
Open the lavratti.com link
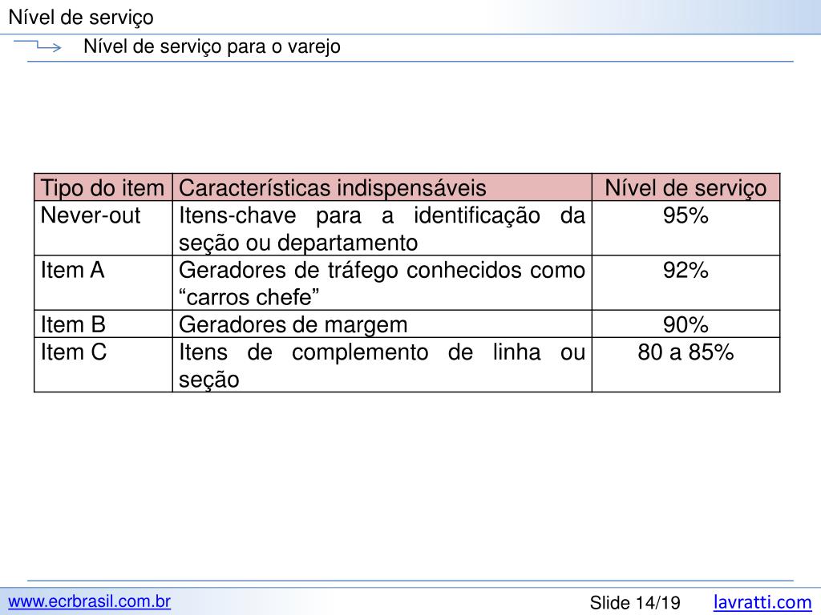click(762, 602)
